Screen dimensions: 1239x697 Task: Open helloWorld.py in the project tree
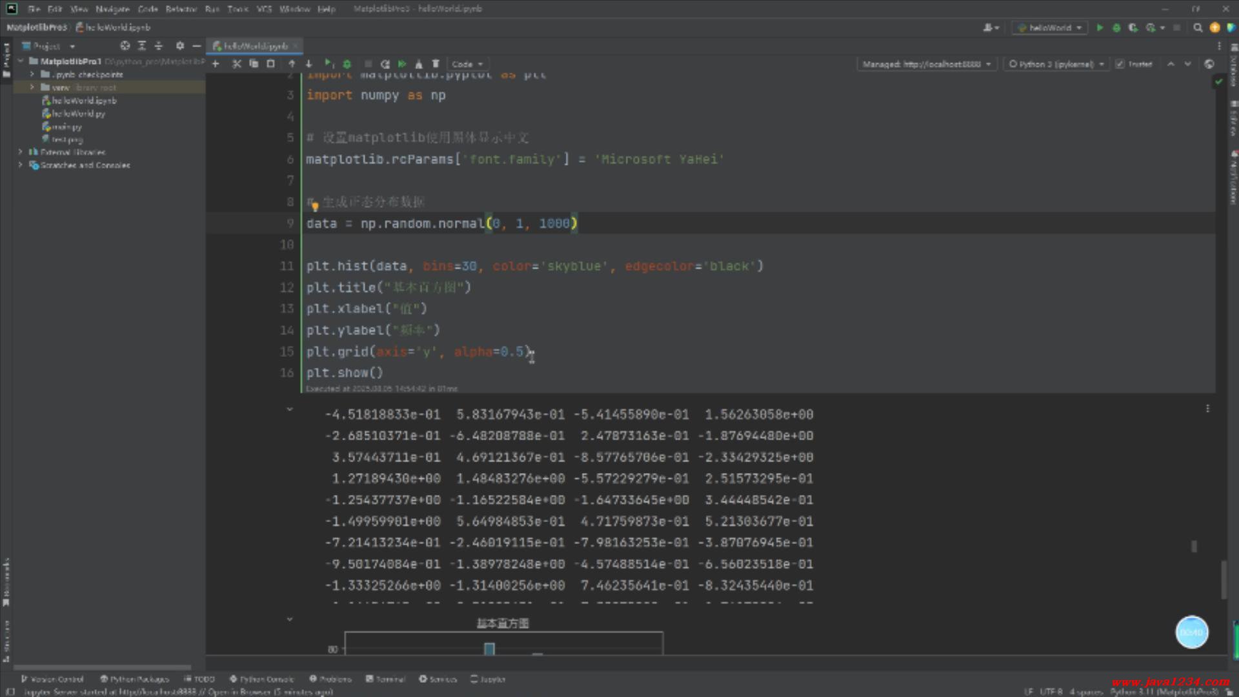click(x=78, y=114)
